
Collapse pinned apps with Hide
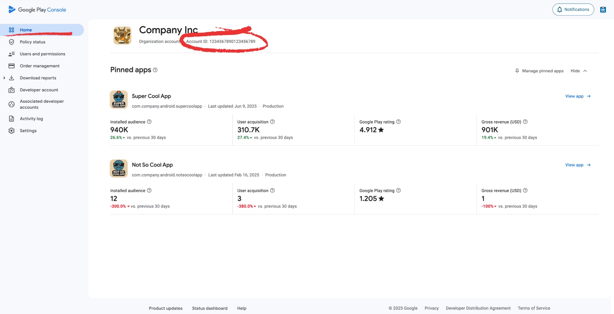pos(579,71)
